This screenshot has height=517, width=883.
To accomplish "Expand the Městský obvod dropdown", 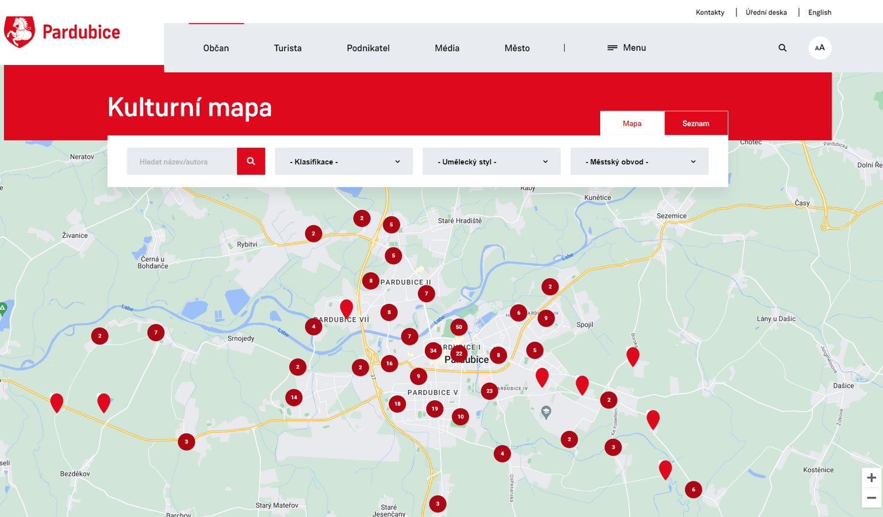I will pos(639,161).
